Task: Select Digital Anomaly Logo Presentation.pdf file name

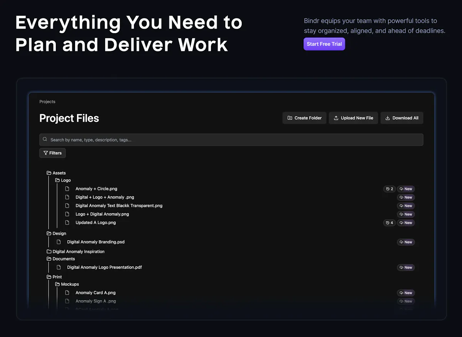Action: pyautogui.click(x=104, y=268)
